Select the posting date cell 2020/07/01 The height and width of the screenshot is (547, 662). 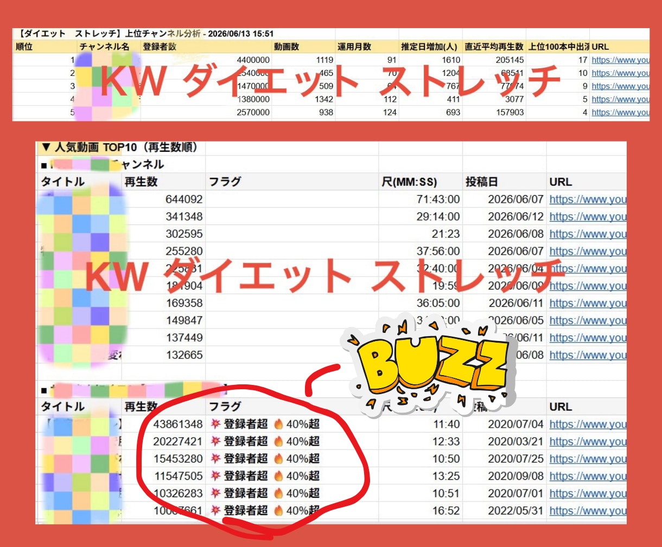click(x=515, y=494)
